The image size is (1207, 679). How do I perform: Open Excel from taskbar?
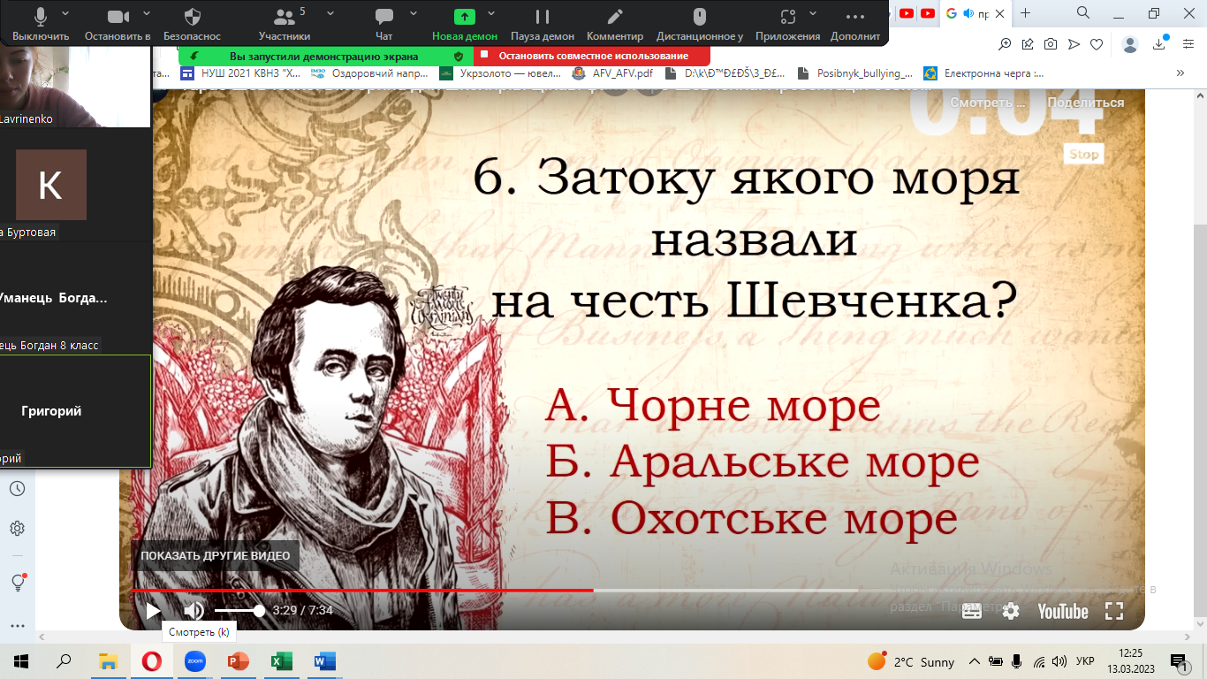281,660
